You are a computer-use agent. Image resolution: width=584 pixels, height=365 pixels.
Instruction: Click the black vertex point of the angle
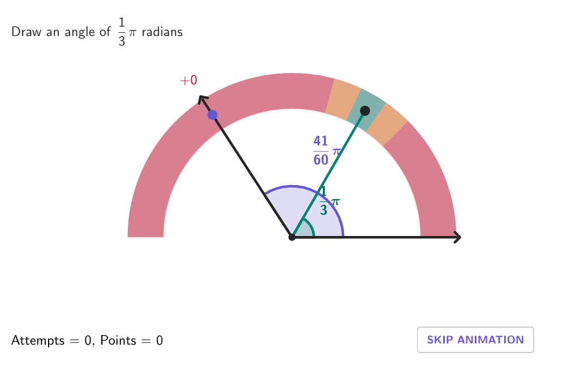[x=292, y=237]
